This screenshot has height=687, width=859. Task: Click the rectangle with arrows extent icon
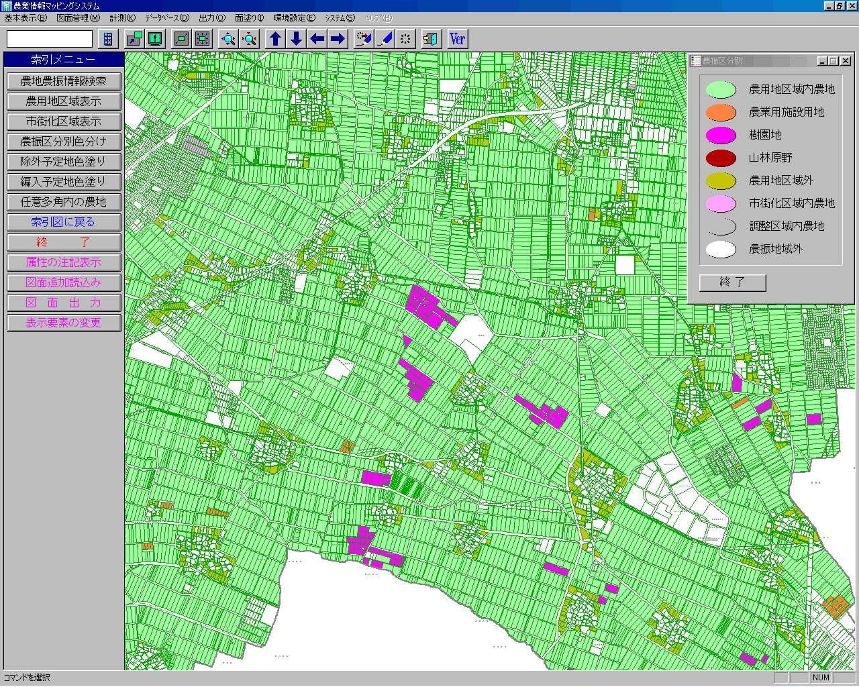tap(202, 39)
